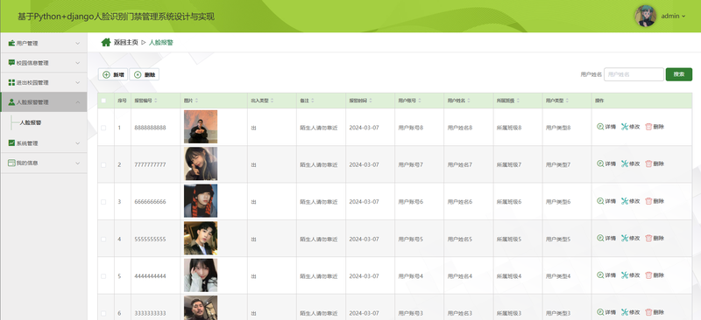Click the green 搜索 button
The height and width of the screenshot is (320, 701).
pyautogui.click(x=678, y=74)
